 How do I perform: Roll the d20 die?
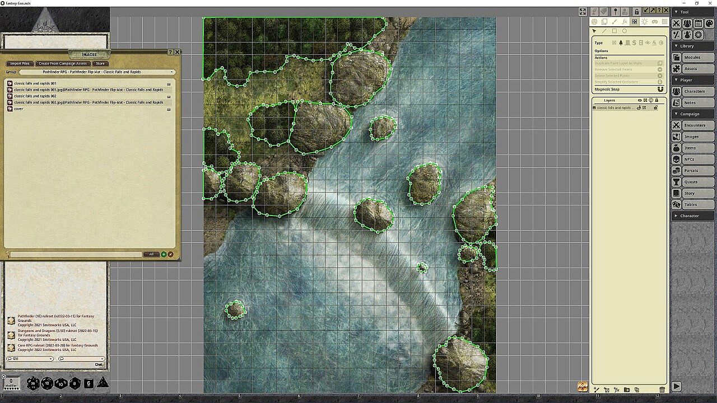coord(33,383)
